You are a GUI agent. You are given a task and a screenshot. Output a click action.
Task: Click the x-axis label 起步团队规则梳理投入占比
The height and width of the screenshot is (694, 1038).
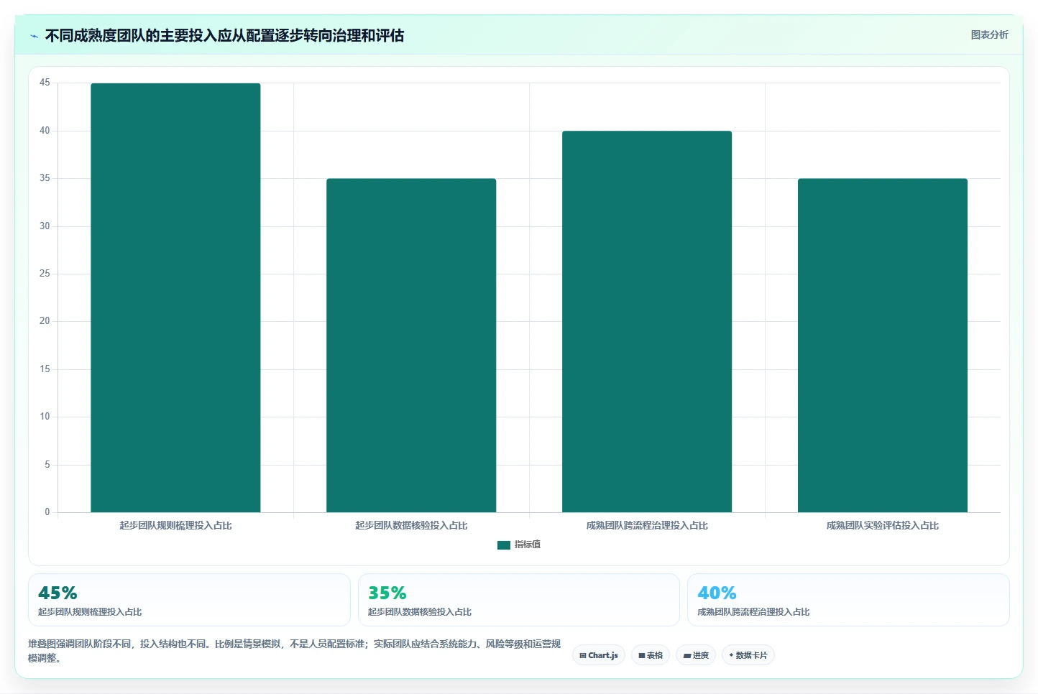(x=175, y=525)
